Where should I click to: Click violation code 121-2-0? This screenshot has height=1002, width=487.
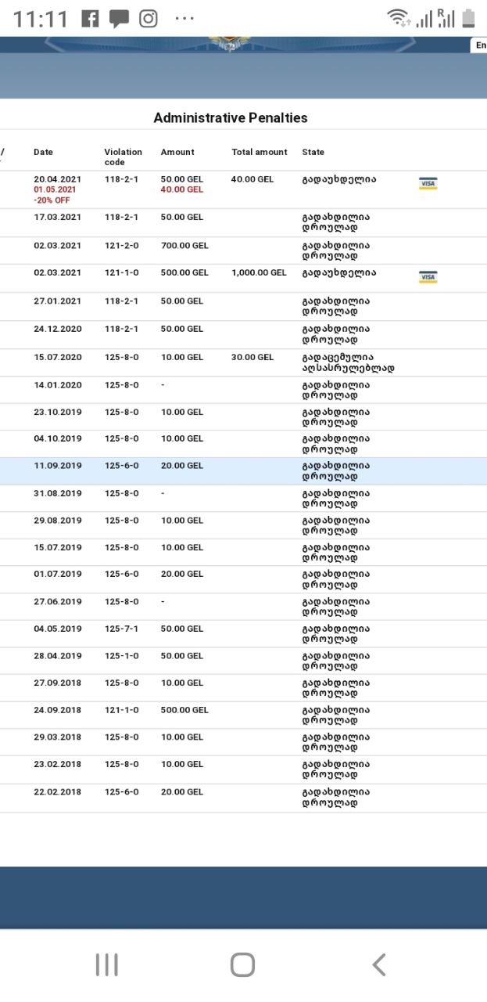pyautogui.click(x=121, y=245)
